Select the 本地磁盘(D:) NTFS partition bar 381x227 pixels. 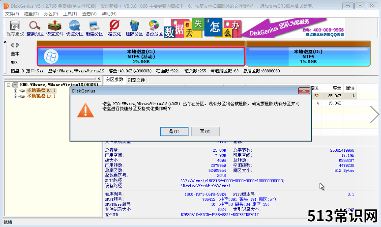[x=308, y=57]
